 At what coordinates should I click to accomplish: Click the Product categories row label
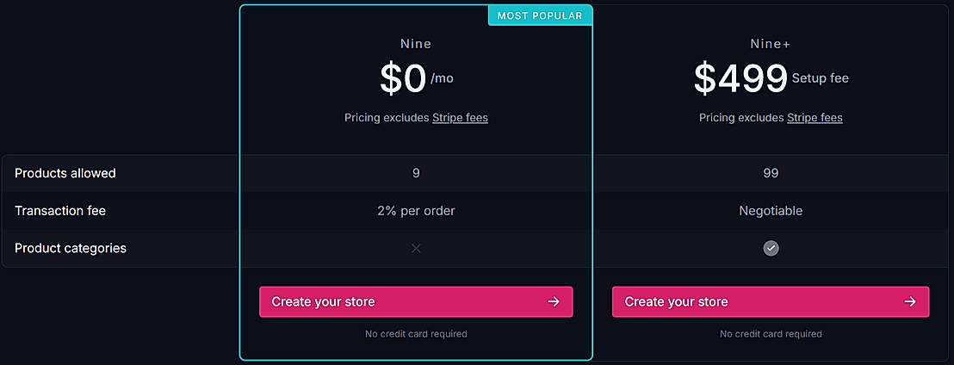(71, 248)
